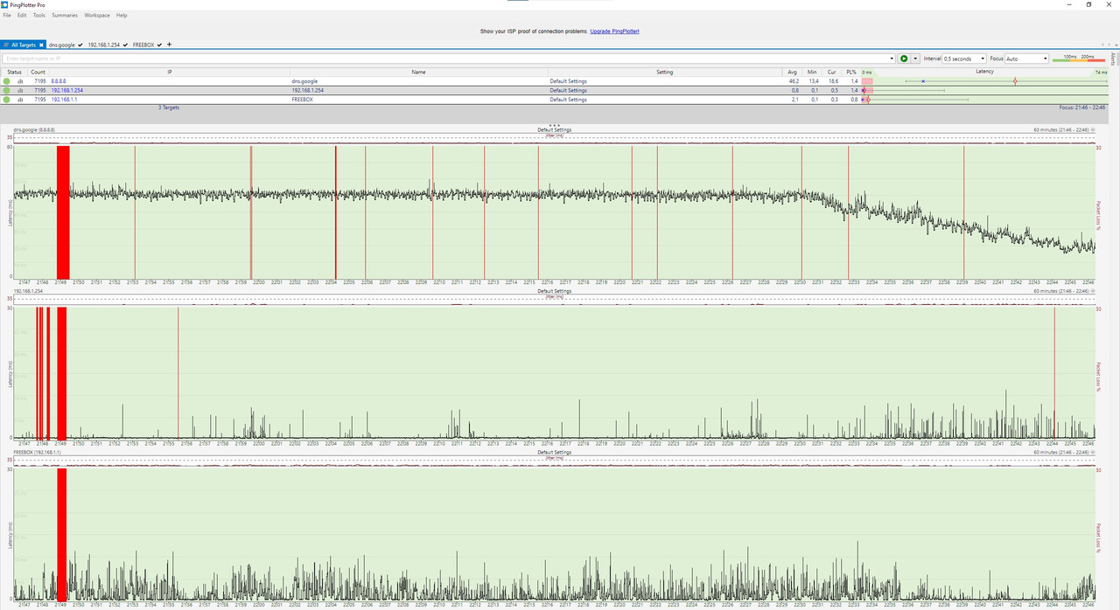Click the 192.168.1.254 IP link
The image size is (1120, 610).
tap(66, 90)
